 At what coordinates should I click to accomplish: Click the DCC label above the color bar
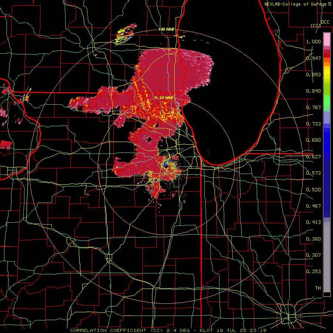tap(325, 22)
